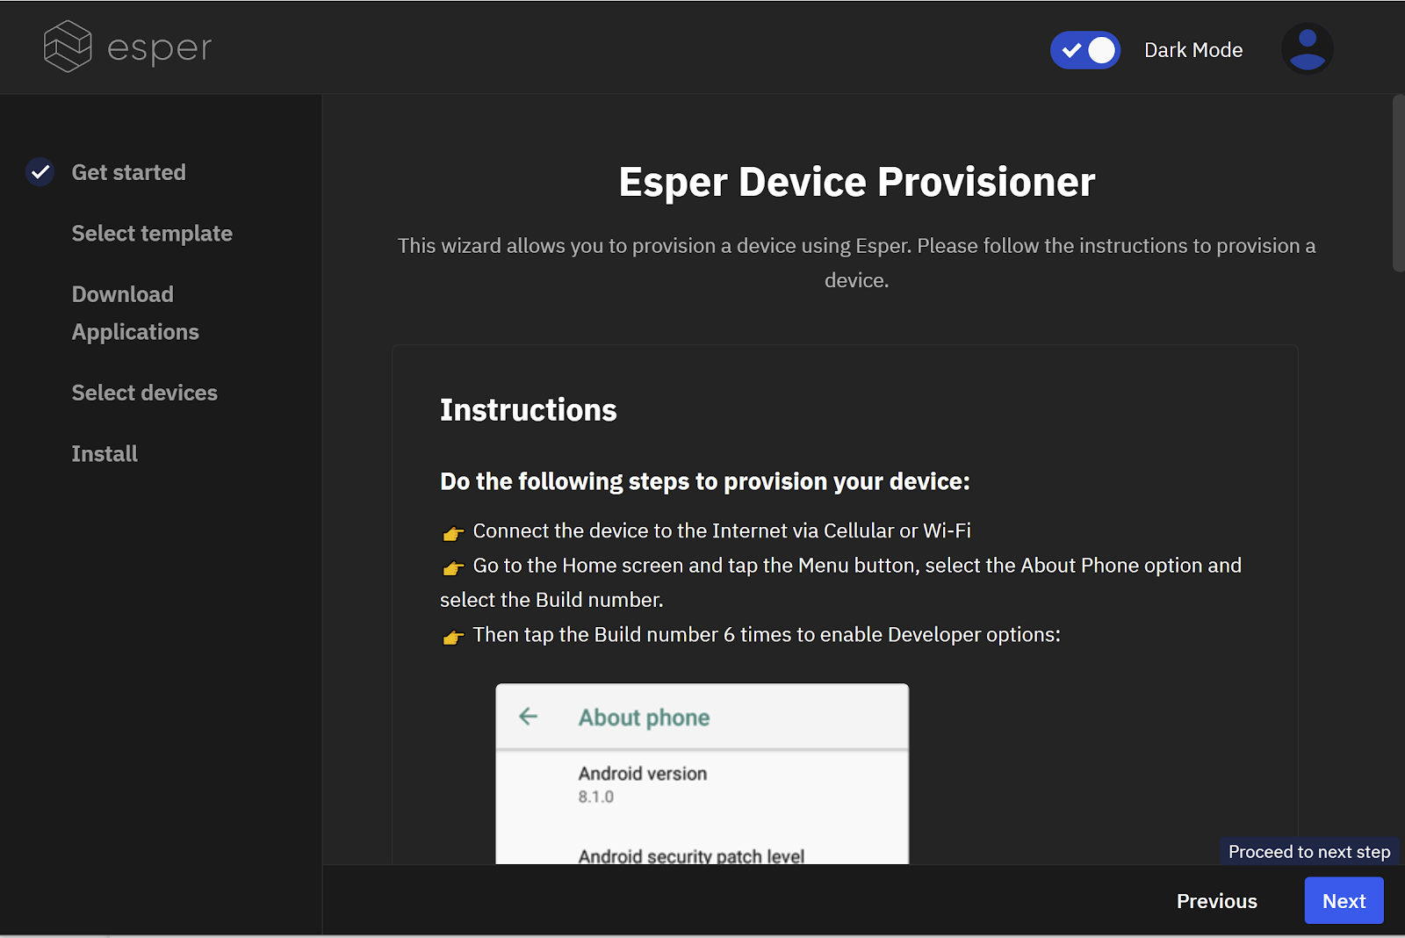Image resolution: width=1405 pixels, height=938 pixels.
Task: Click the Proceed to next step tooltip
Action: pos(1309,851)
